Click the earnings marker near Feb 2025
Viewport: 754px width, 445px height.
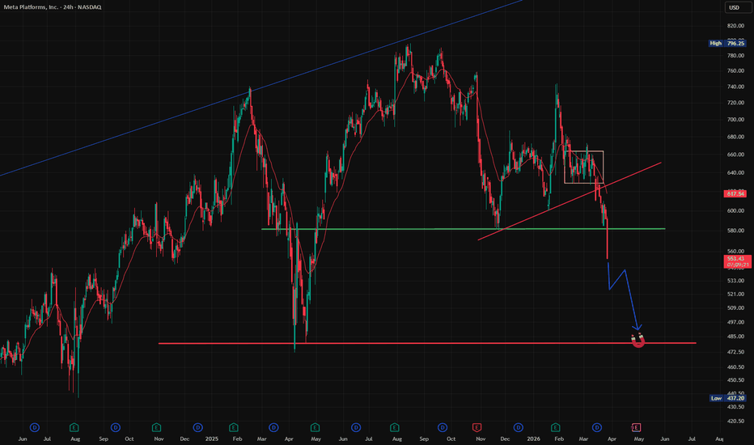click(x=234, y=427)
